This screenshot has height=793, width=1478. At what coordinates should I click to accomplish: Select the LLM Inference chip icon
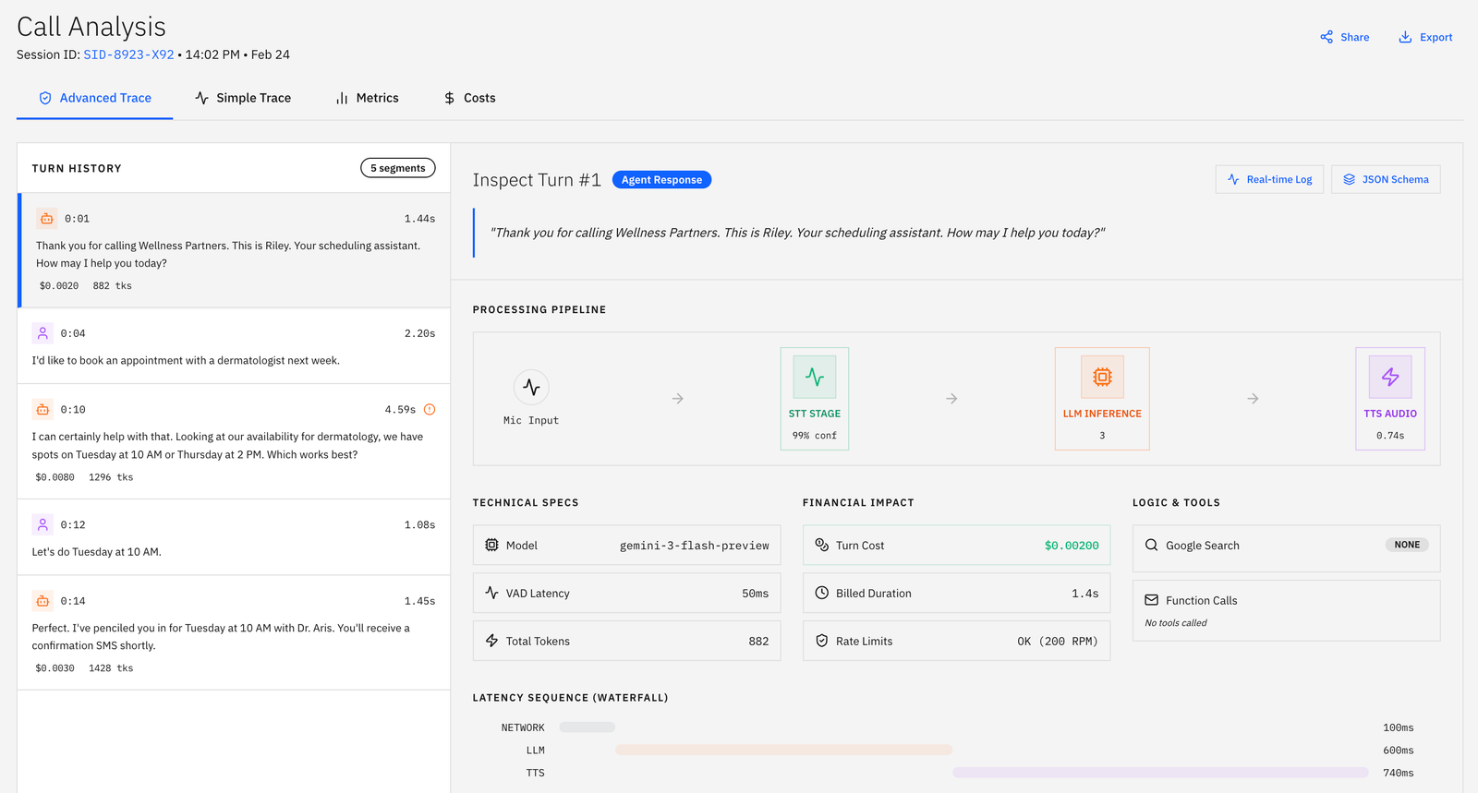(x=1102, y=377)
